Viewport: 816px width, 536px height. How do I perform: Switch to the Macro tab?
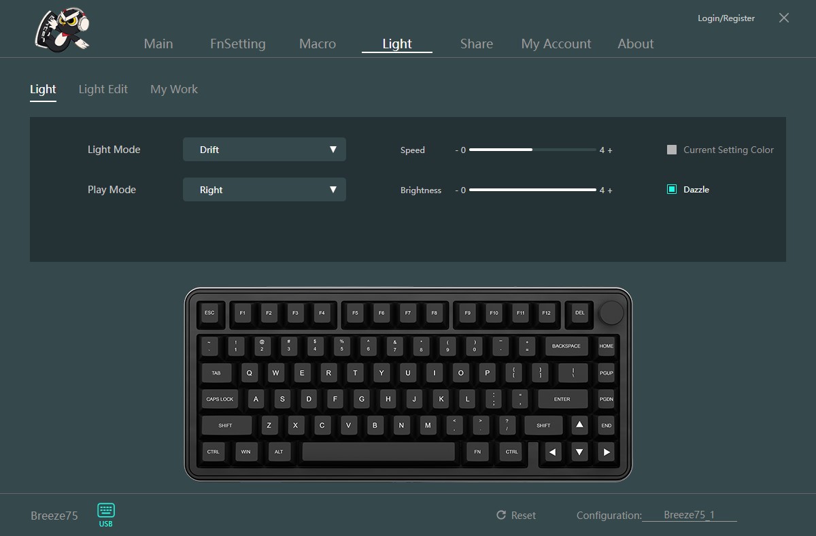coord(318,44)
